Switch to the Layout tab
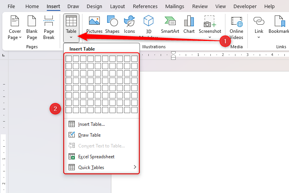This screenshot has height=193, width=289. 118,7
